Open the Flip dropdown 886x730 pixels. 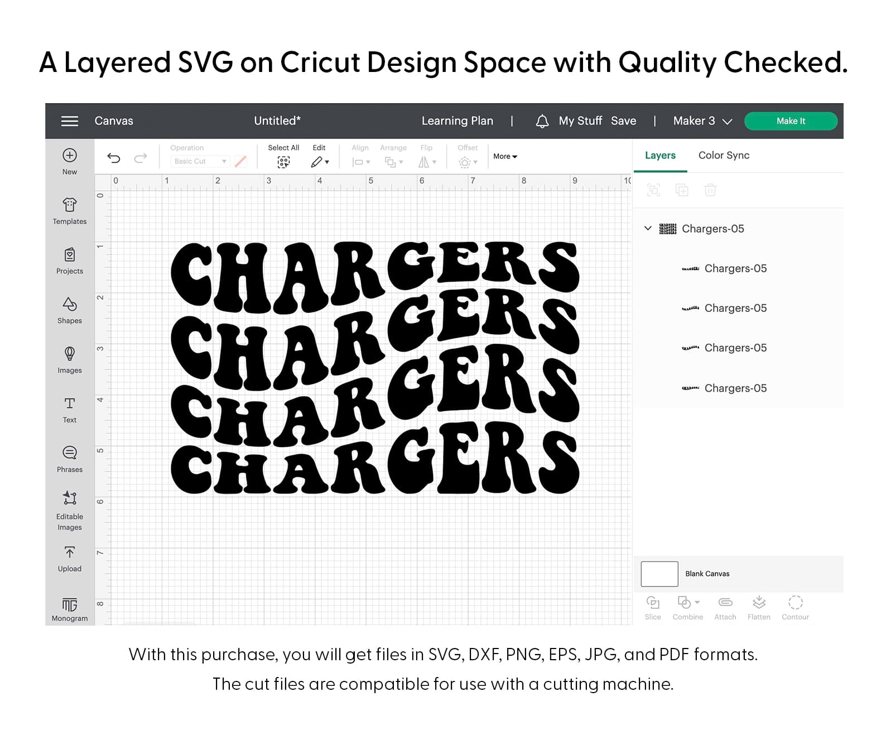point(427,162)
